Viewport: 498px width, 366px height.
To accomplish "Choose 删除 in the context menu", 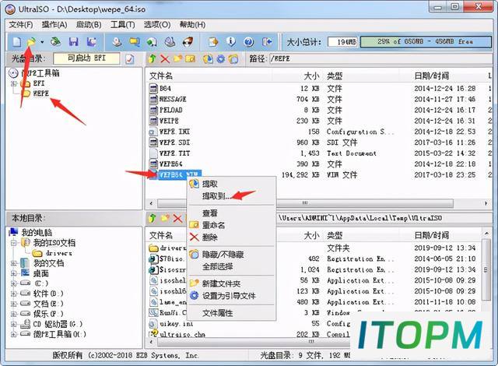I will [x=232, y=237].
